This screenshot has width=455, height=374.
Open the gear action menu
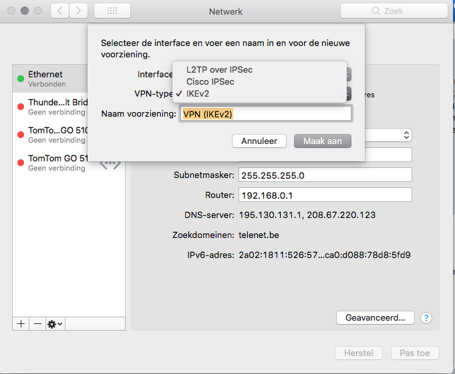click(x=55, y=323)
